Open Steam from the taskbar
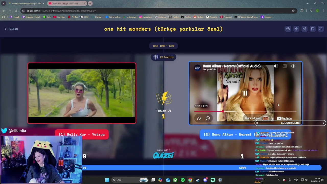Viewport: 327px width, 184px height. [197, 180]
